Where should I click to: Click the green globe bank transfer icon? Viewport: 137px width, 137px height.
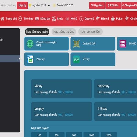(x=30, y=44)
